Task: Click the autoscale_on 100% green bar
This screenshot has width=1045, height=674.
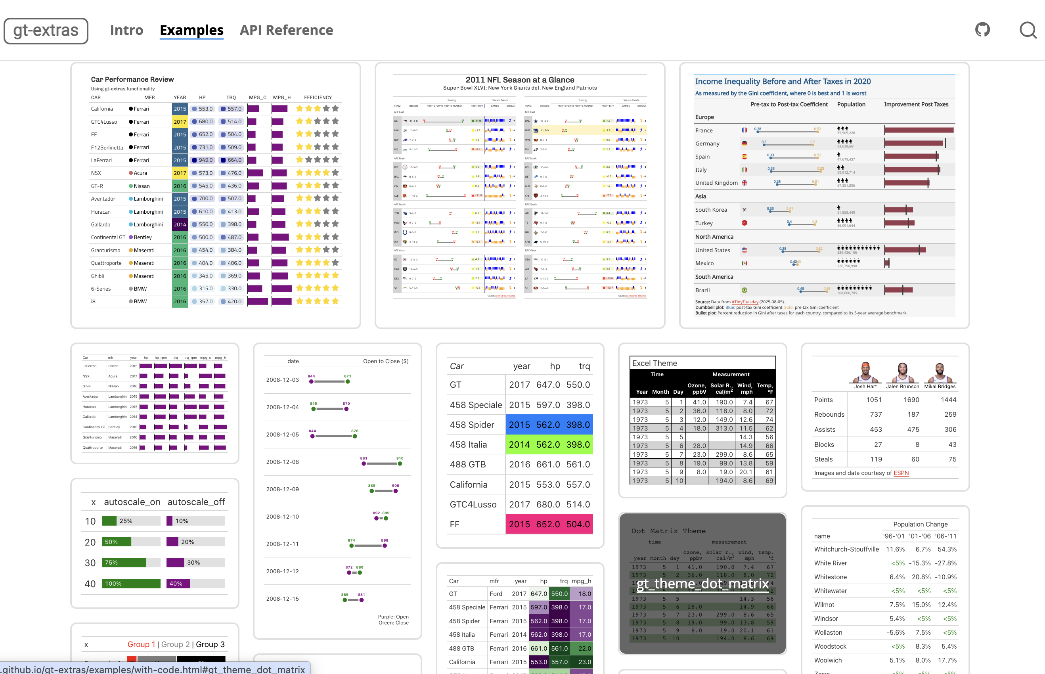Action: [131, 583]
